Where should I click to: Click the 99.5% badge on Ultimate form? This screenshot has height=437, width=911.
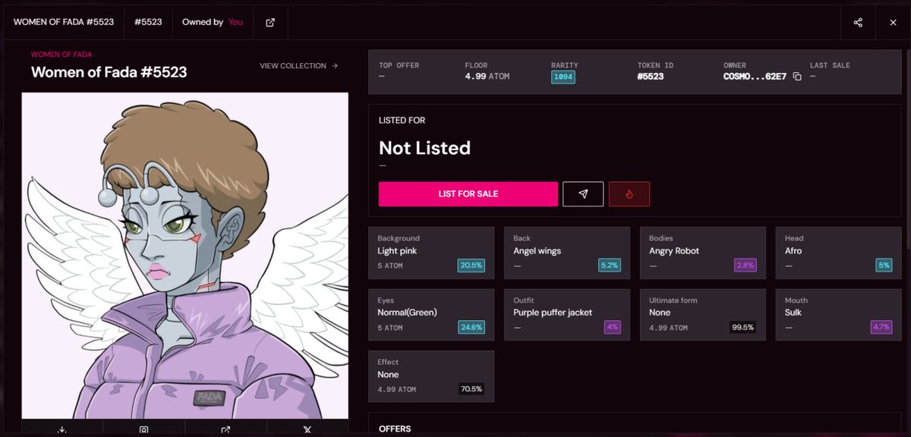(743, 328)
